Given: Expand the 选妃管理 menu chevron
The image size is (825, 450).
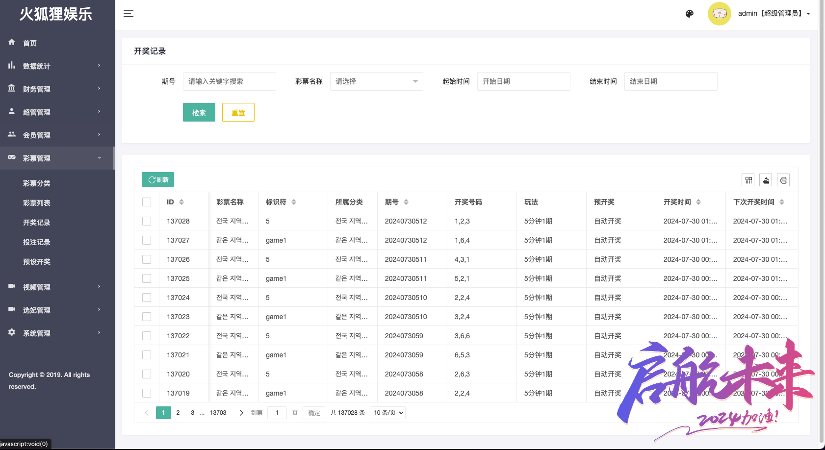Looking at the screenshot, I should point(99,310).
